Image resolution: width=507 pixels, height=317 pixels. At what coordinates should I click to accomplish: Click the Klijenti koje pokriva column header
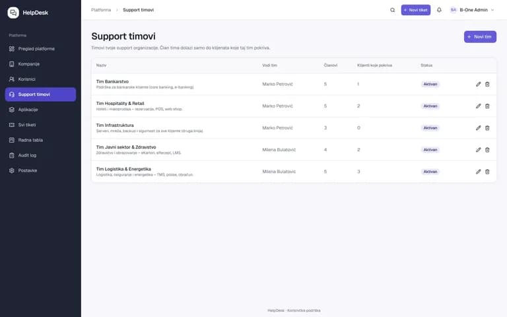(x=374, y=65)
